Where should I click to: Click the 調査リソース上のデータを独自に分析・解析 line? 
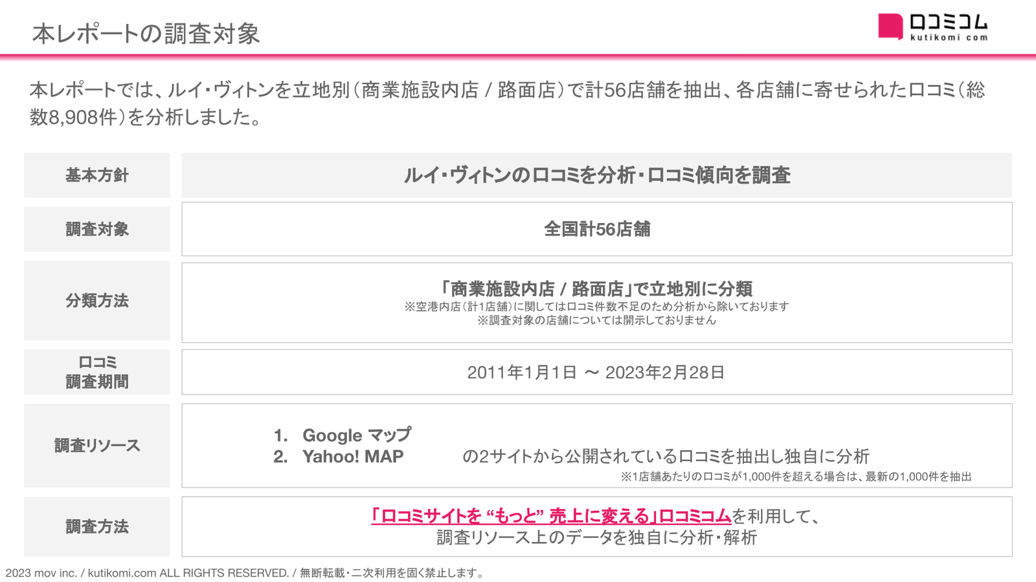(596, 537)
